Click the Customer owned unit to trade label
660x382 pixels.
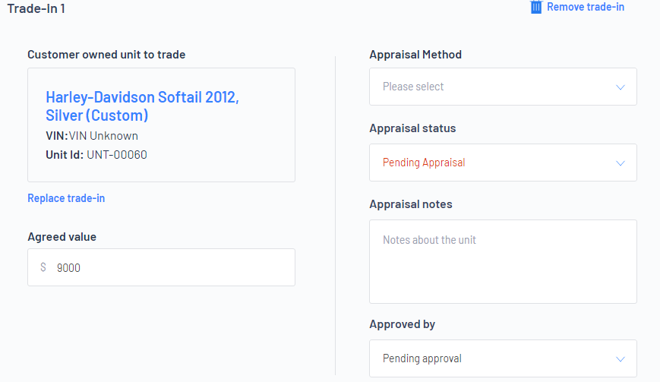[106, 55]
